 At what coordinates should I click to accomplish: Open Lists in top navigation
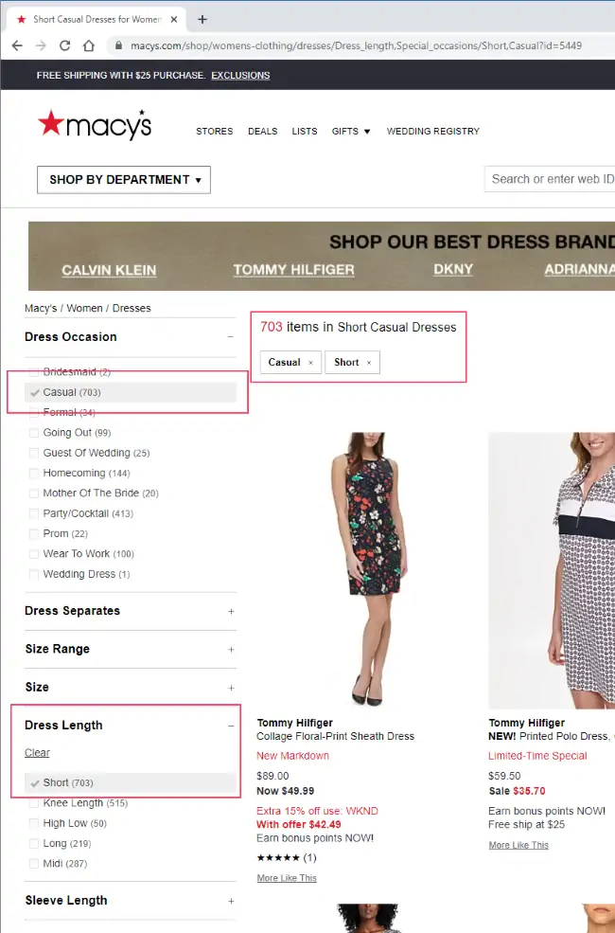pyautogui.click(x=305, y=131)
